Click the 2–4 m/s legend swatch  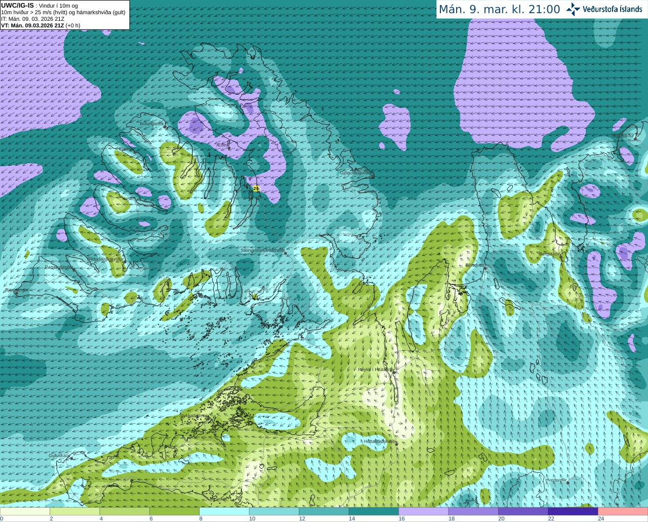tap(74, 511)
